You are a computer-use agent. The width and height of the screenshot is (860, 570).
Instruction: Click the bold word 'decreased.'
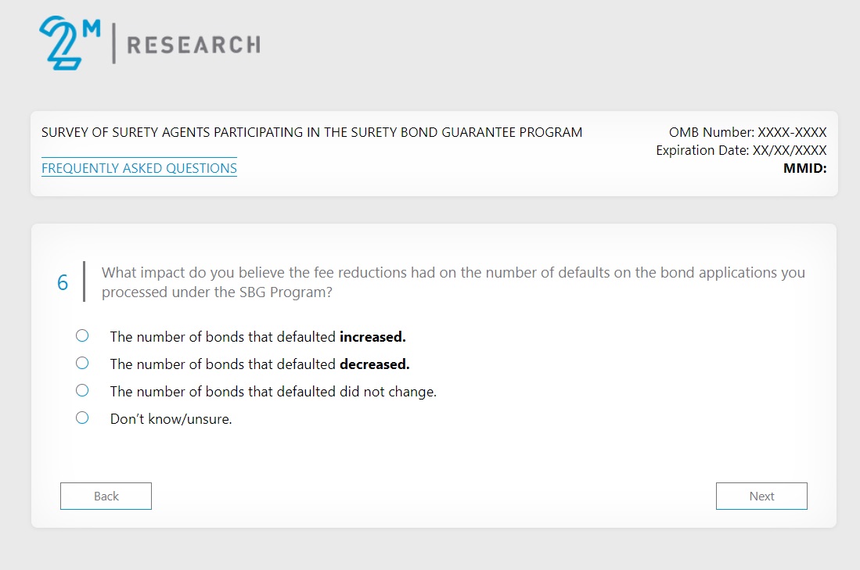pos(374,364)
